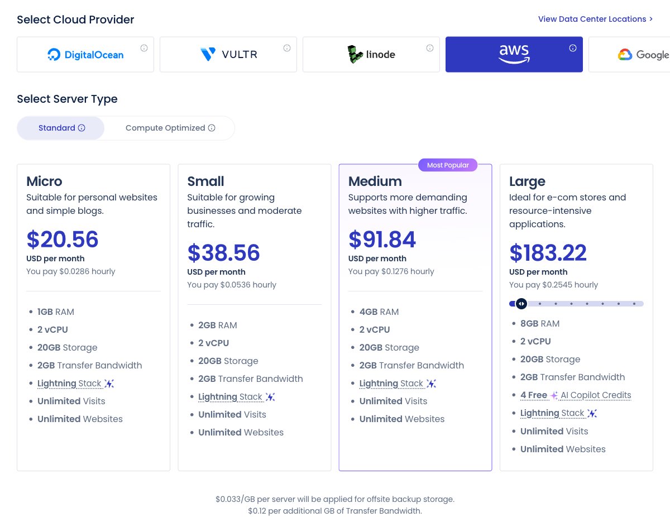Click the $20.56 Micro price

pos(63,240)
